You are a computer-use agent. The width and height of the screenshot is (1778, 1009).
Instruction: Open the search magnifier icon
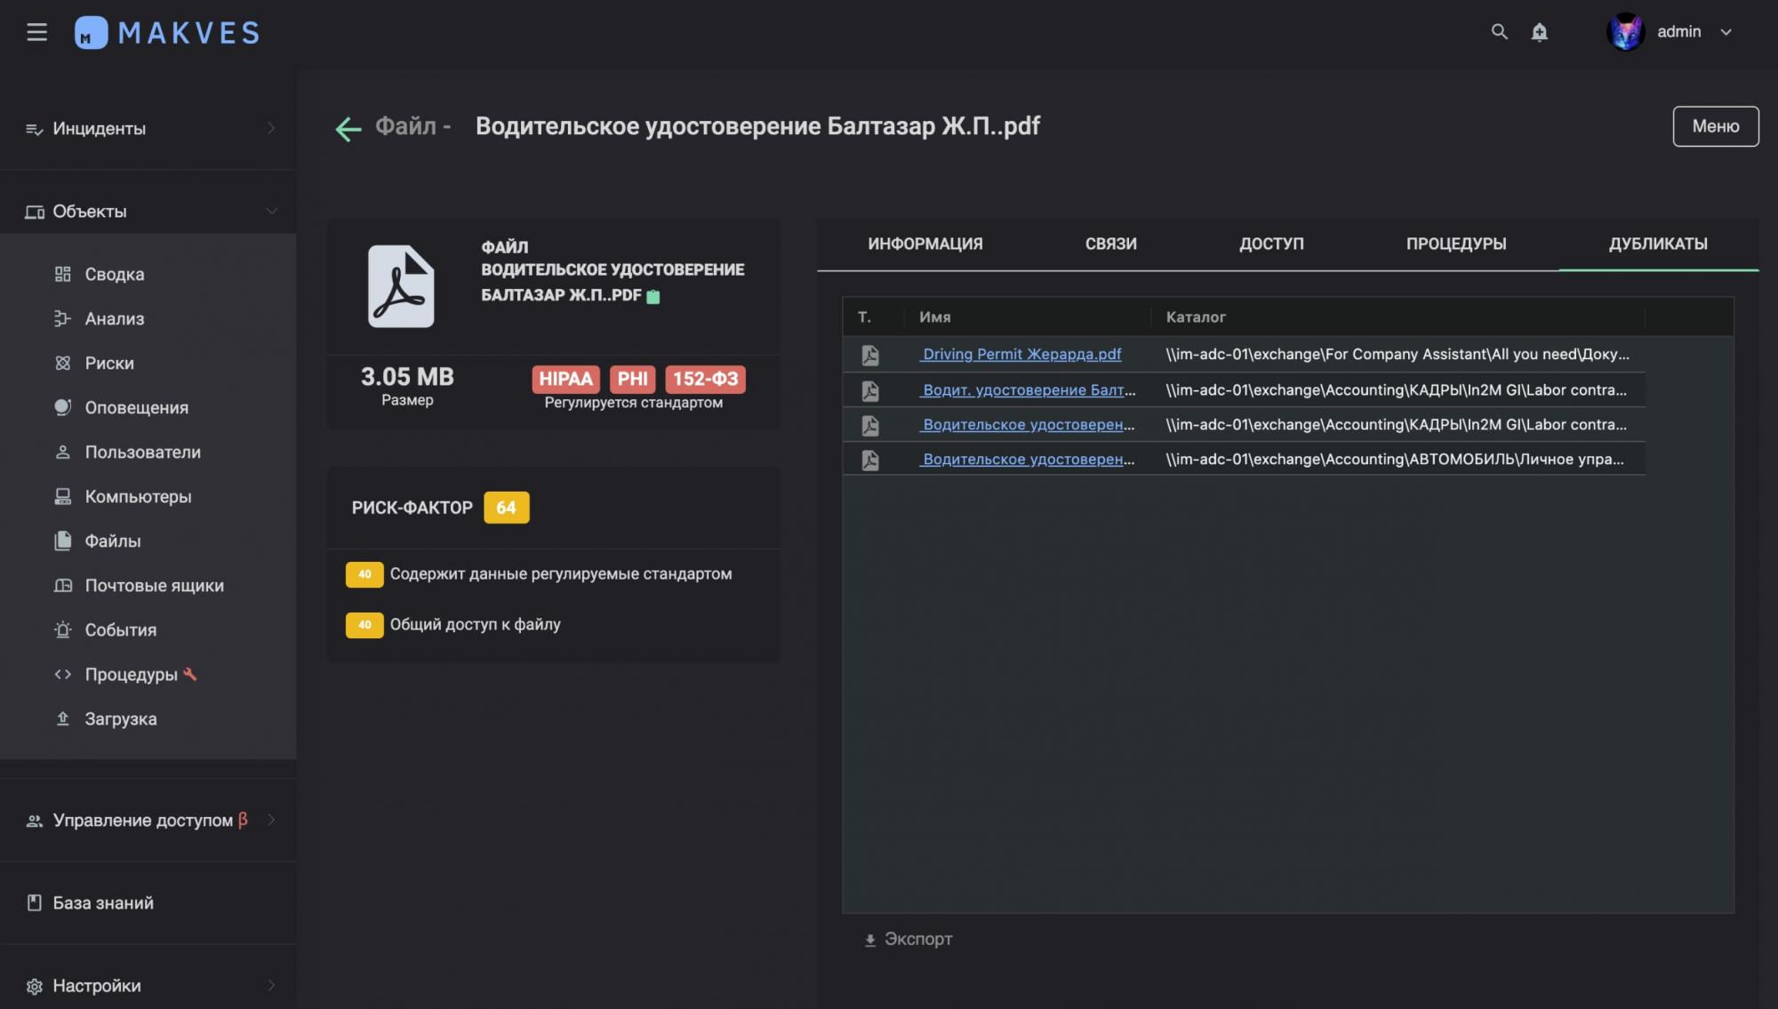coord(1499,32)
